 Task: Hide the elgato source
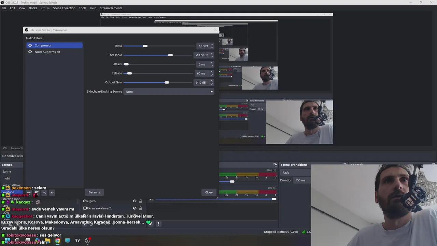tap(135, 201)
